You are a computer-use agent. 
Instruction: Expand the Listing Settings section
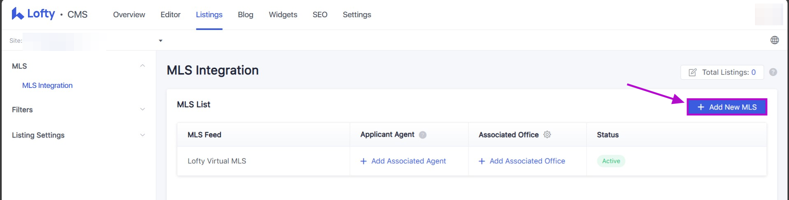pos(142,135)
